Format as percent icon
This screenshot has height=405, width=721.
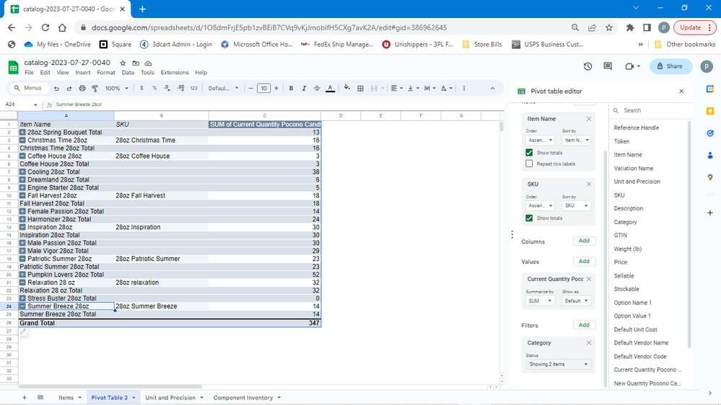154,88
